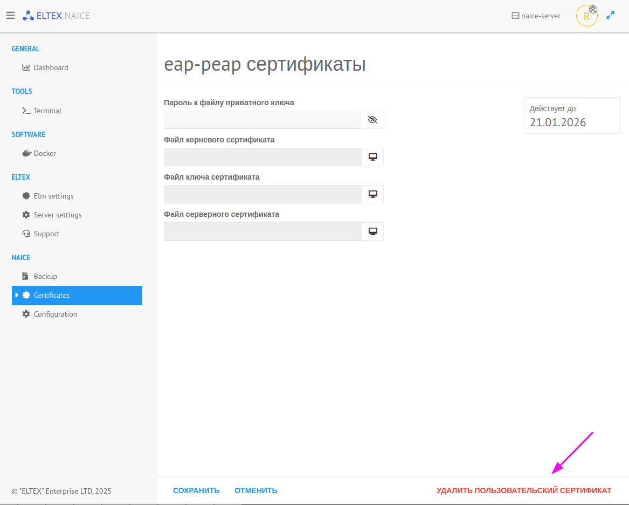
Task: Expand the Certificates menu arrow
Action: click(17, 295)
